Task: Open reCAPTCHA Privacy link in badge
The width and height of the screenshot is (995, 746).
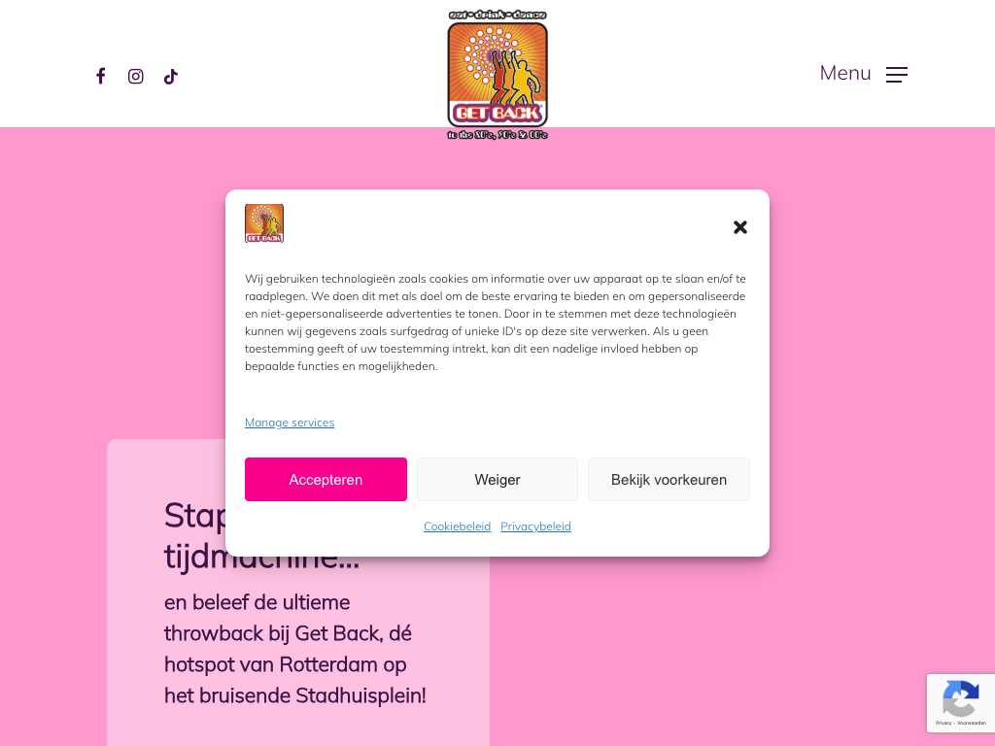Action: pos(943,723)
